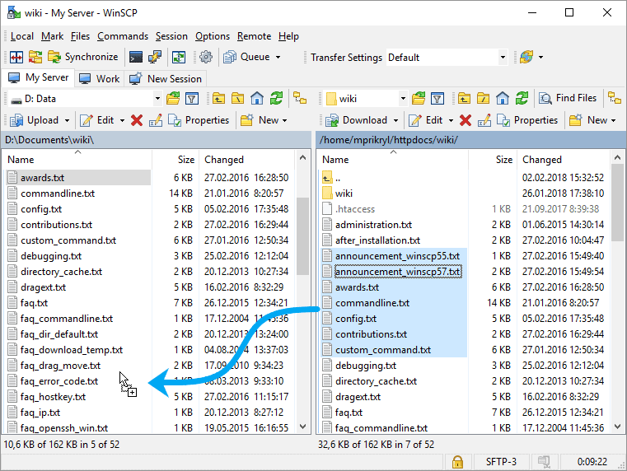
Task: Select commandline.txt in the local panel
Action: 58,194
